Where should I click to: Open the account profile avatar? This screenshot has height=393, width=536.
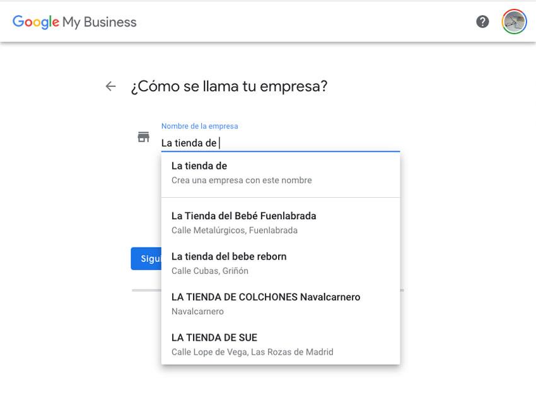[x=514, y=22]
